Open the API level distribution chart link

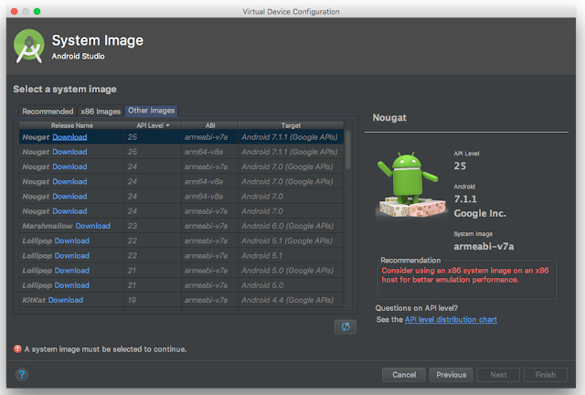point(451,320)
